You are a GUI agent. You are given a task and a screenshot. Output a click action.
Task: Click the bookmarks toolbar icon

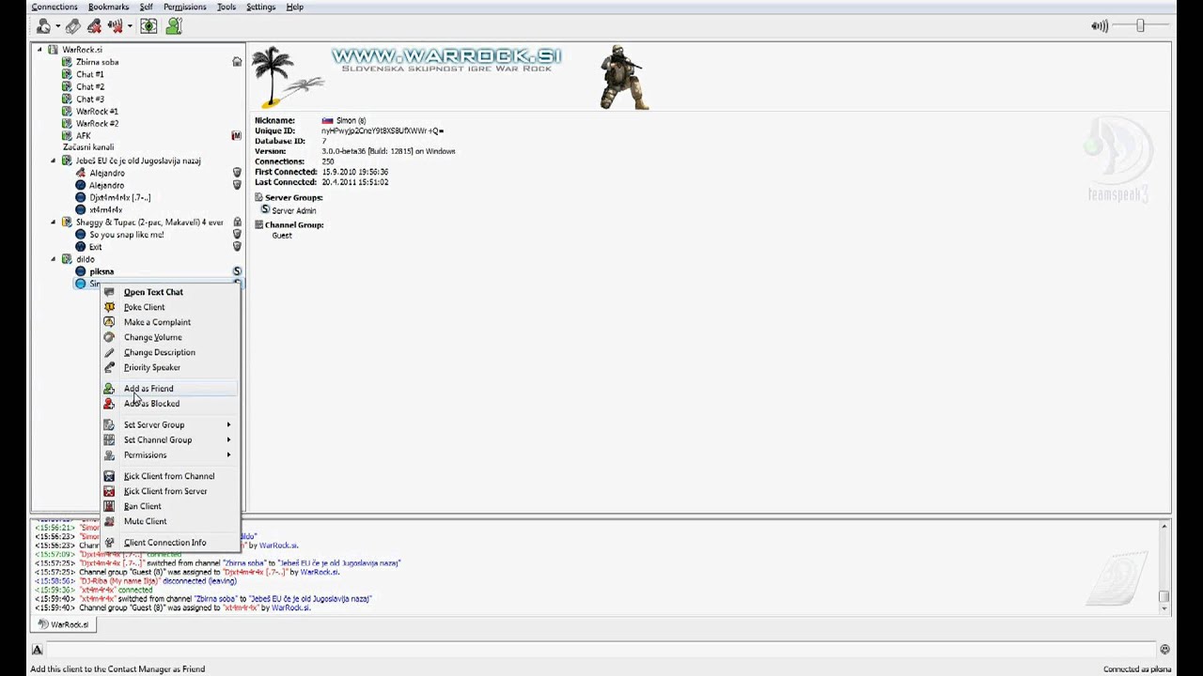[x=73, y=26]
